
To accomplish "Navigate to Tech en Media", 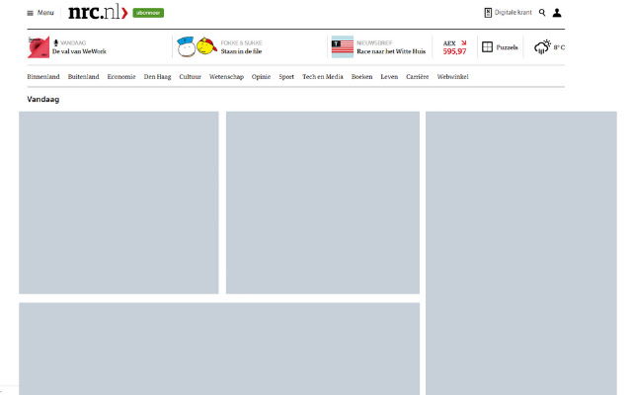I will (323, 76).
